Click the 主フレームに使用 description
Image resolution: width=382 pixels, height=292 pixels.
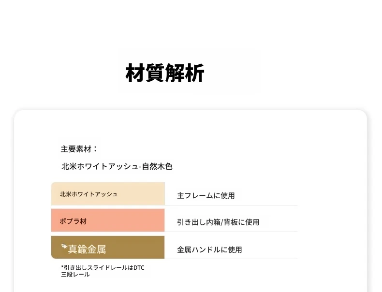pos(206,196)
